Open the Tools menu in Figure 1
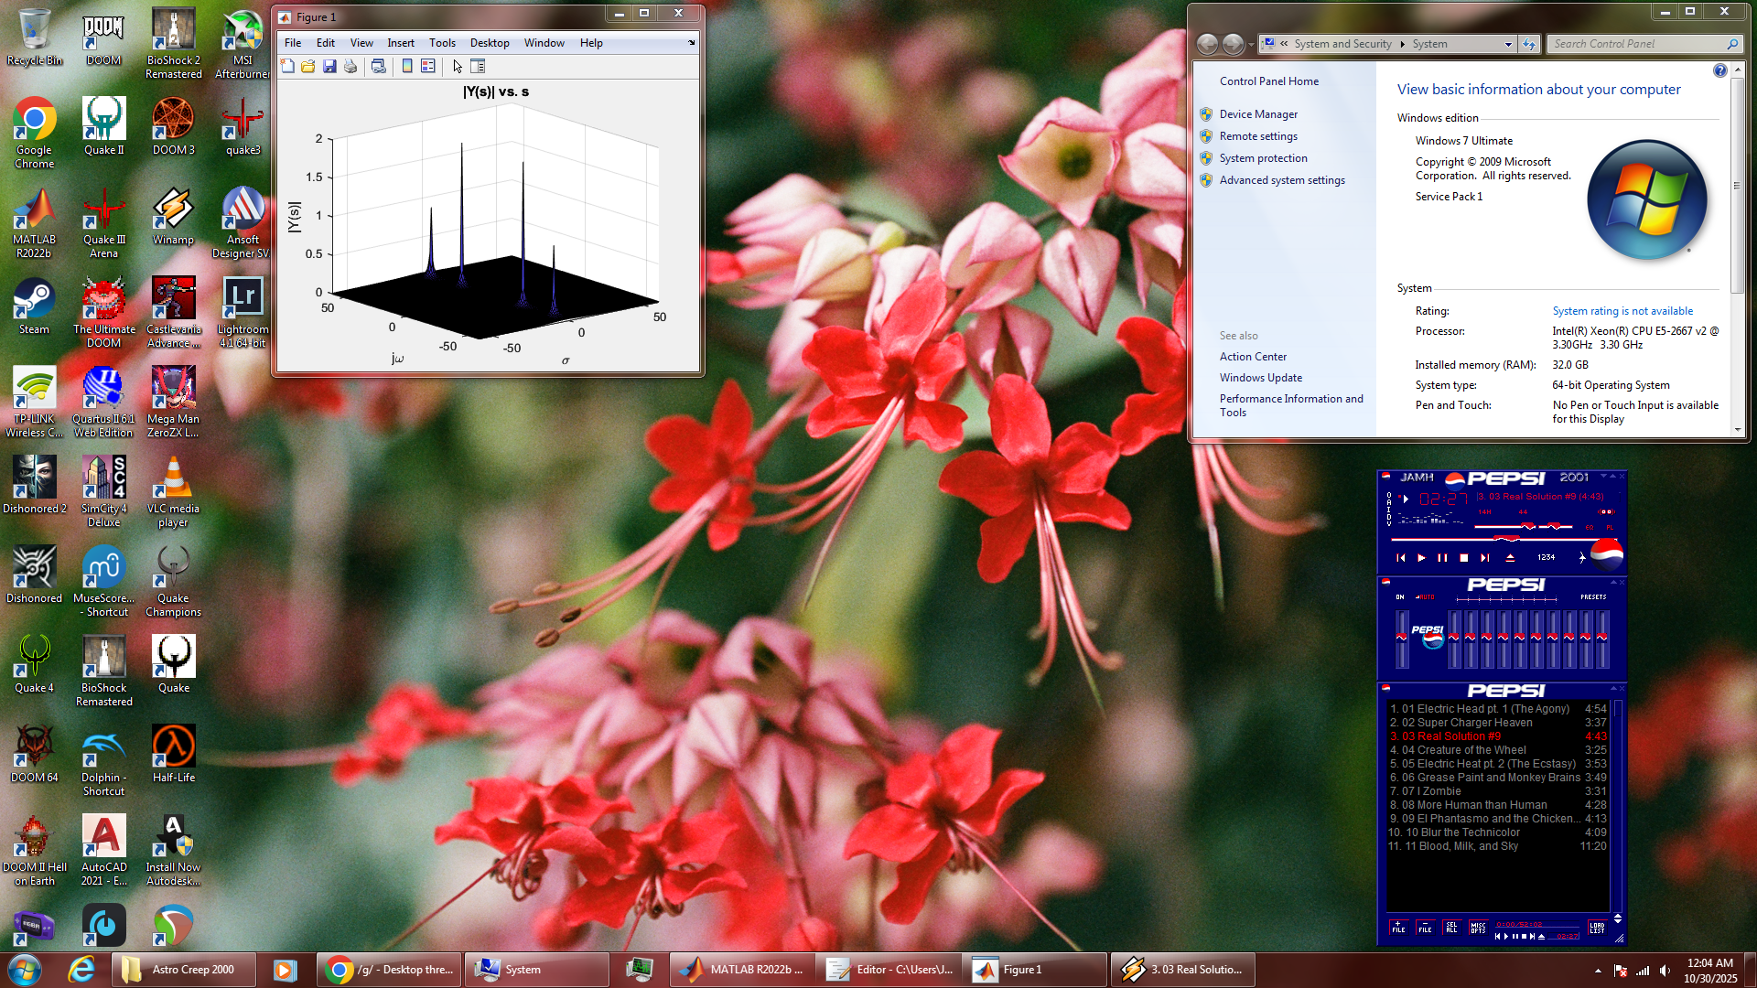1757x988 pixels. 442,43
